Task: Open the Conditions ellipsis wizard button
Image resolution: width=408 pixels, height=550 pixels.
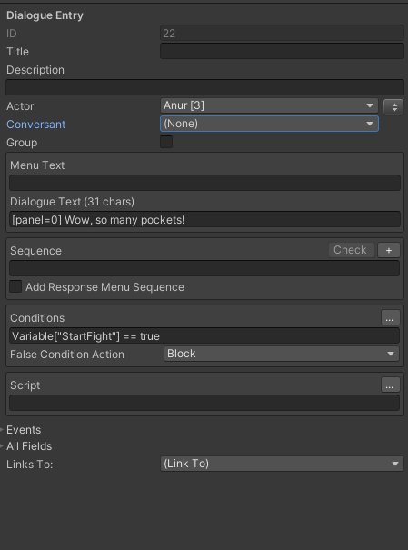Action: [x=390, y=317]
